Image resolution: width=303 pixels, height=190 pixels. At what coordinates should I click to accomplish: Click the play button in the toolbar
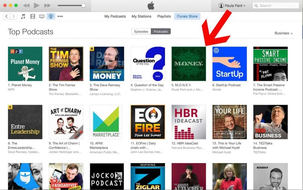pyautogui.click(x=36, y=5)
